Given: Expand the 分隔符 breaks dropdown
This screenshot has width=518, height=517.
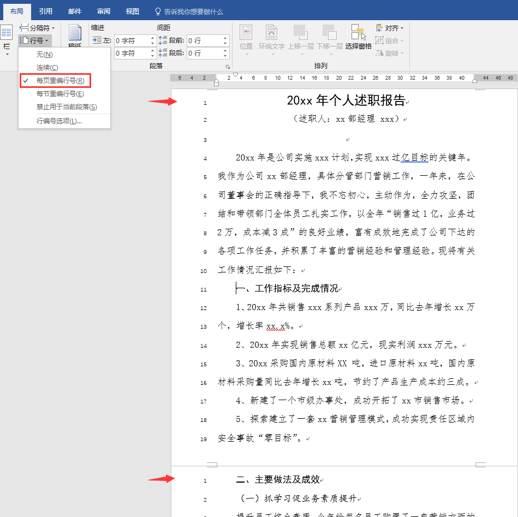Looking at the screenshot, I should coord(37,27).
